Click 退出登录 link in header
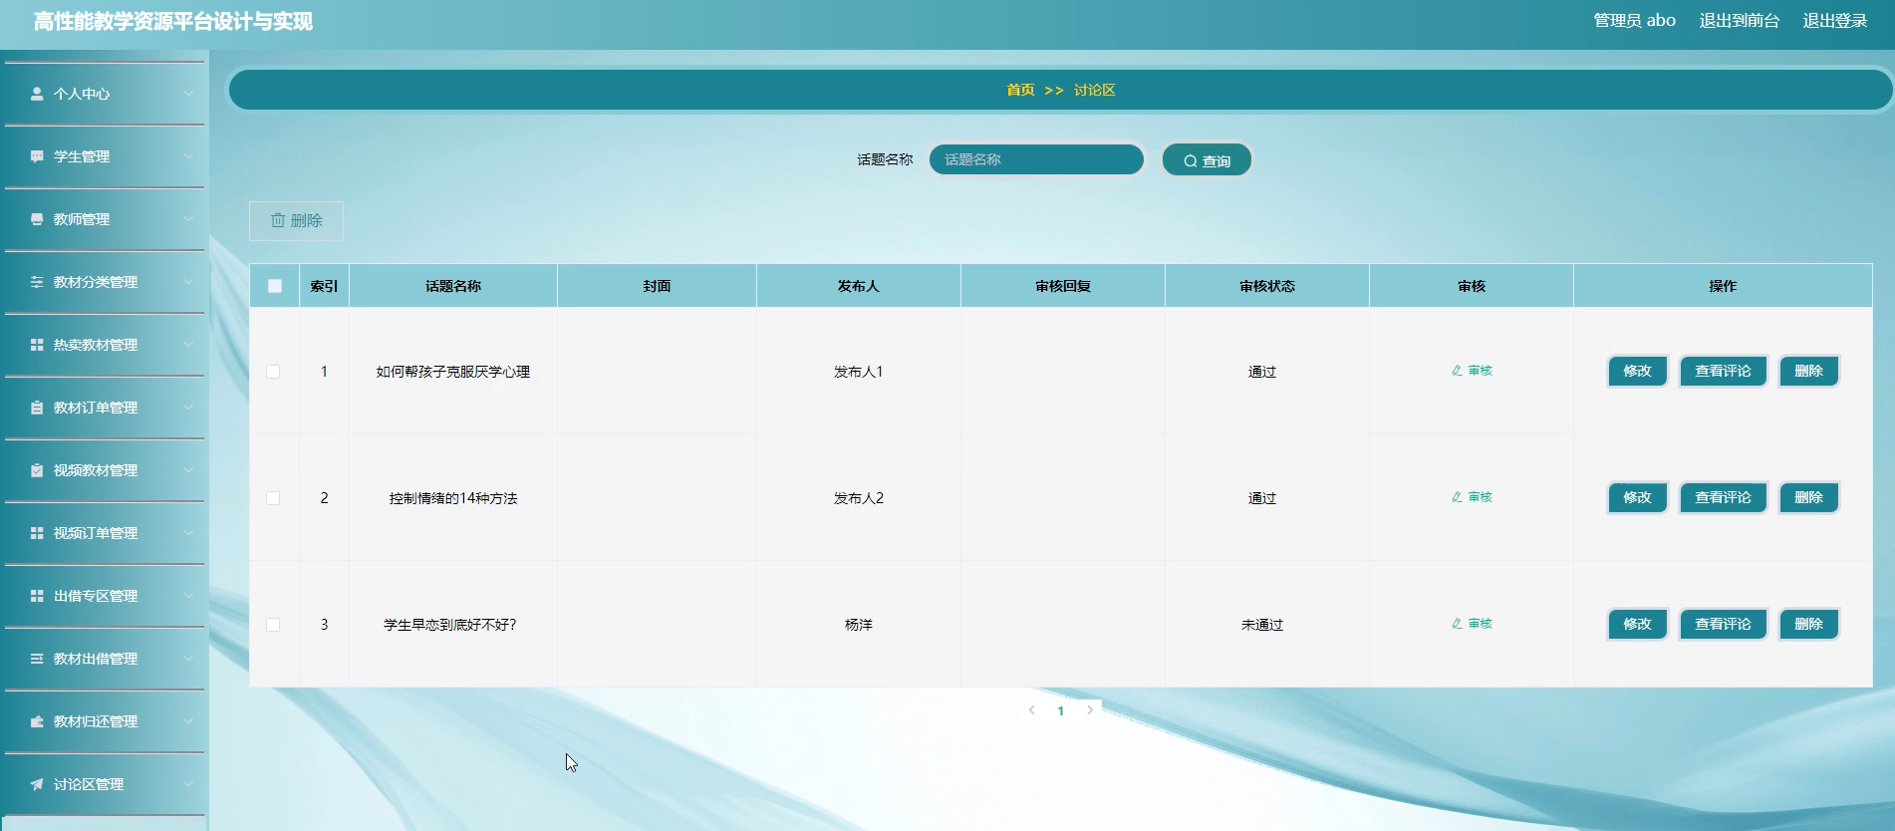This screenshot has height=831, width=1895. [x=1834, y=21]
